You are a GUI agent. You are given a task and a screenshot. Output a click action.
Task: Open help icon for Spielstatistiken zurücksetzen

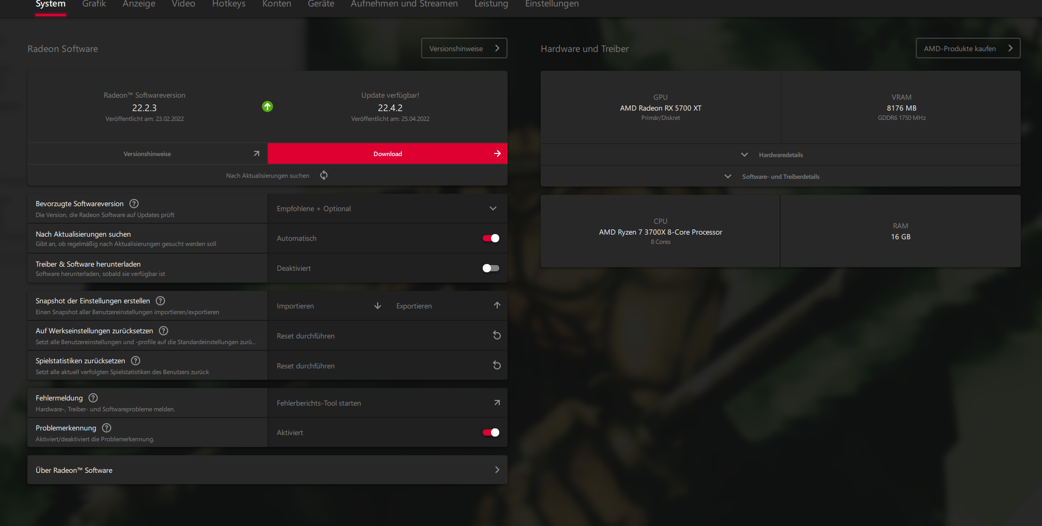click(x=136, y=361)
